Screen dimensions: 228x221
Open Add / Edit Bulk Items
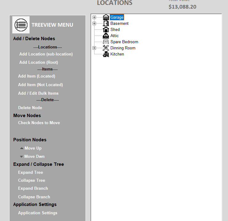tap(38, 93)
